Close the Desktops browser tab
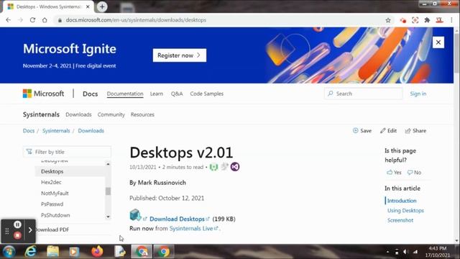This screenshot has width=460, height=259. click(x=88, y=6)
